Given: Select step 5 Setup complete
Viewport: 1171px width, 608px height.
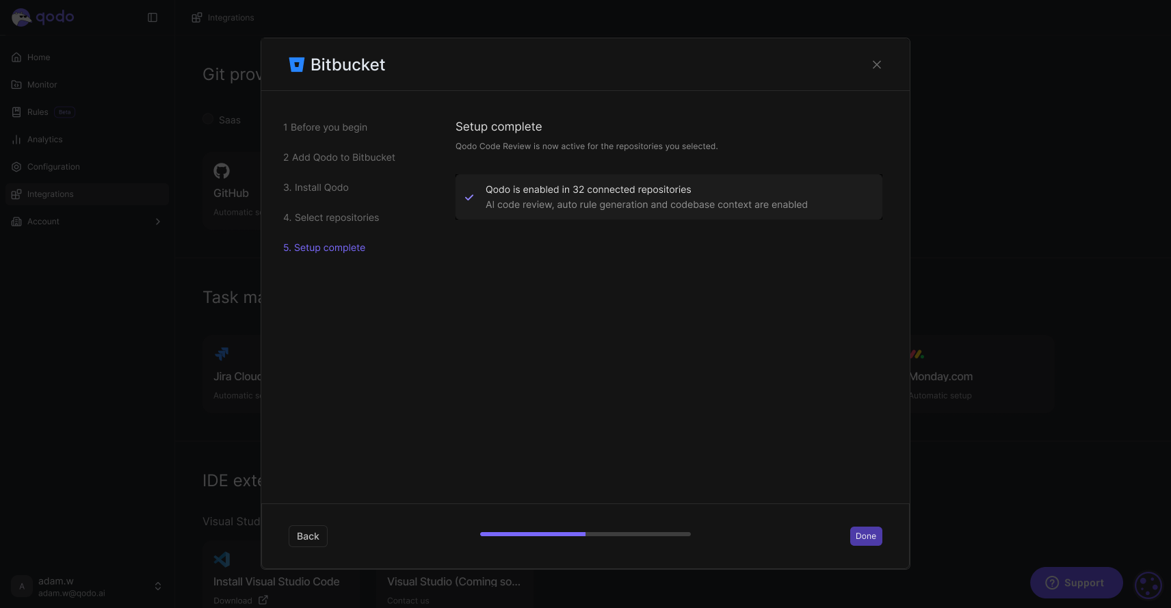Looking at the screenshot, I should coord(324,248).
